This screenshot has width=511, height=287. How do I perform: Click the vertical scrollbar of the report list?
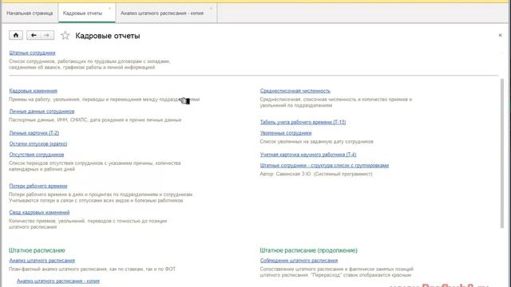[502, 153]
